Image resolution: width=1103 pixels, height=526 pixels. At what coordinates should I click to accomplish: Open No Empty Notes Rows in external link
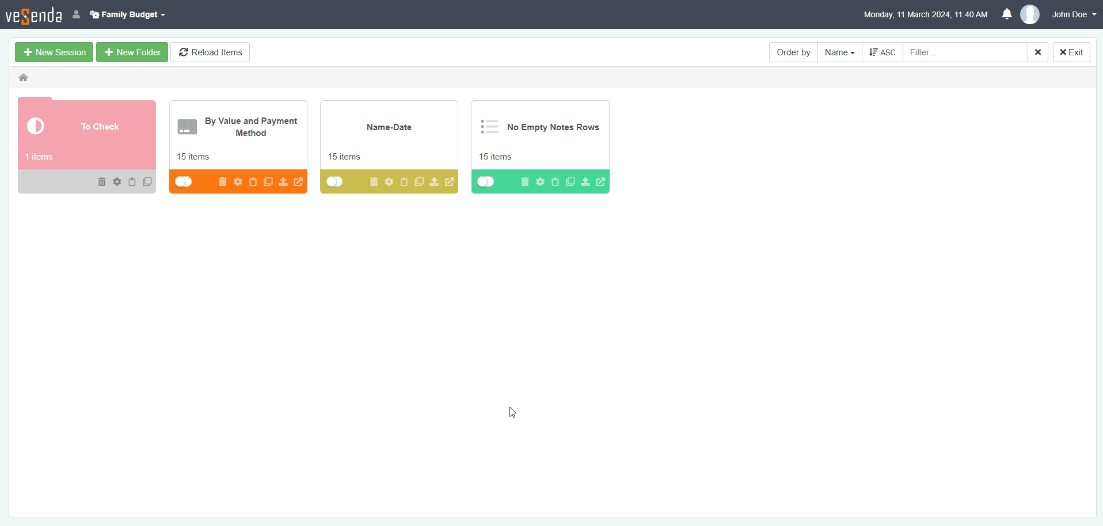(x=600, y=182)
